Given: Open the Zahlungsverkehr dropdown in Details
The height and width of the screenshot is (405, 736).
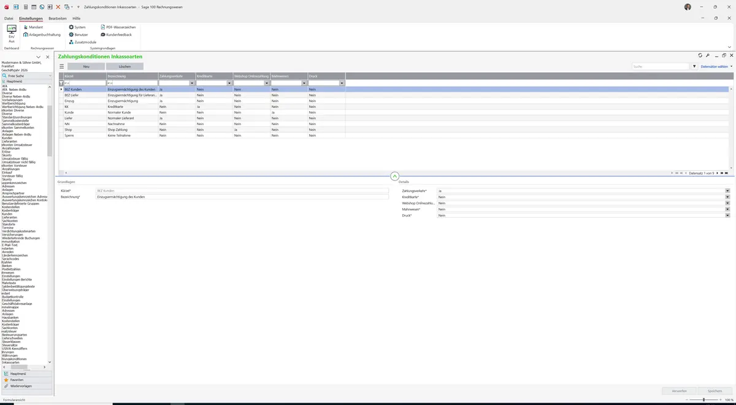Looking at the screenshot, I should click(727, 191).
